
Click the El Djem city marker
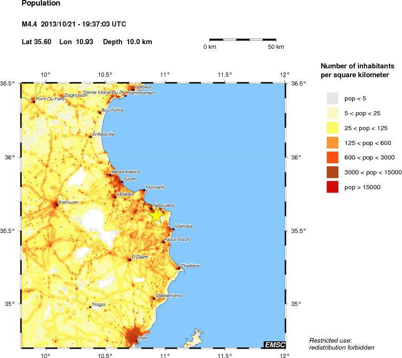tap(129, 260)
